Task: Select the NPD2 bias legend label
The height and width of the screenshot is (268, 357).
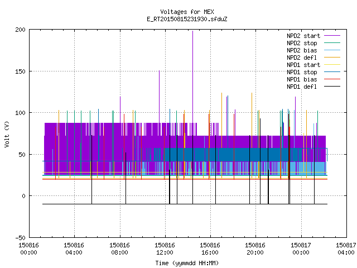Action: (302, 50)
